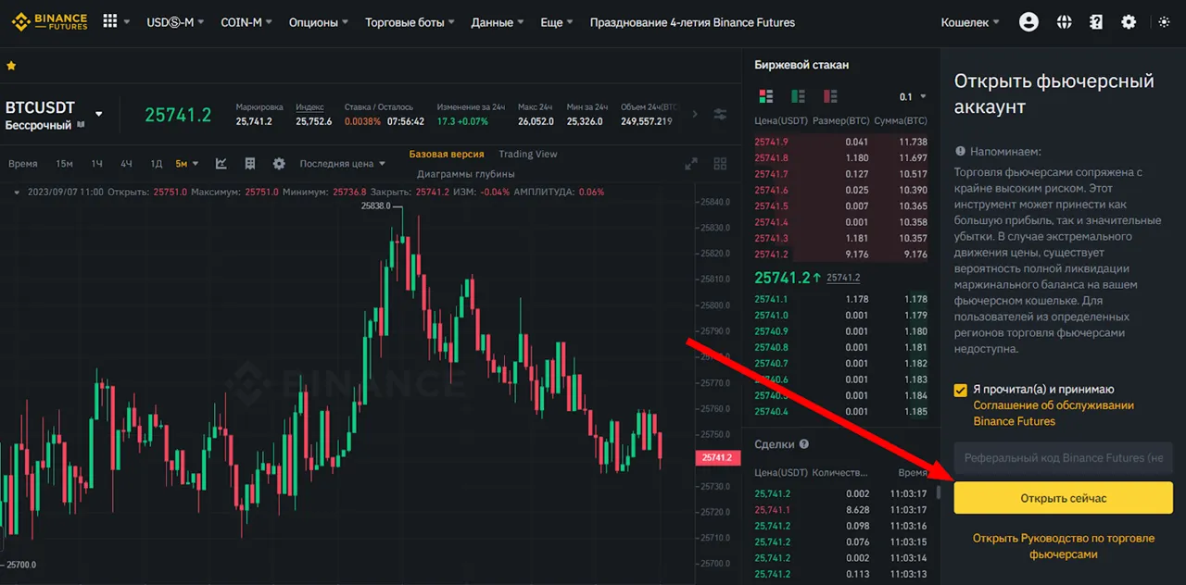Switch to the Trading View tab

coord(527,154)
